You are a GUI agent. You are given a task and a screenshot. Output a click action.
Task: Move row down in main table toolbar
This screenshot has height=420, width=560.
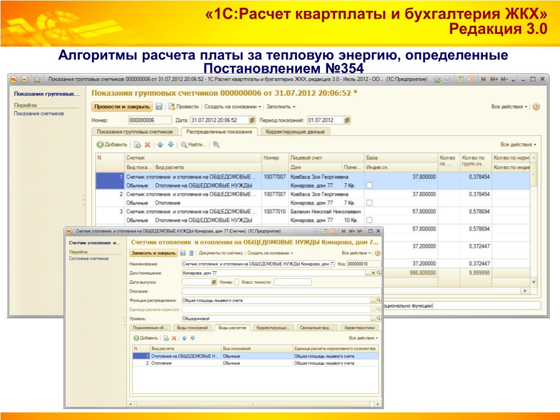pyautogui.click(x=171, y=144)
